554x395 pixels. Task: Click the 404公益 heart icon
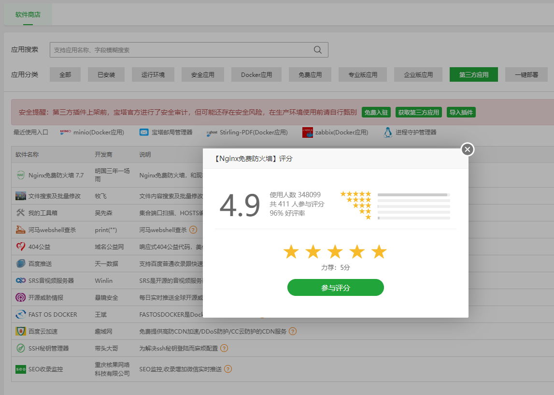point(20,247)
